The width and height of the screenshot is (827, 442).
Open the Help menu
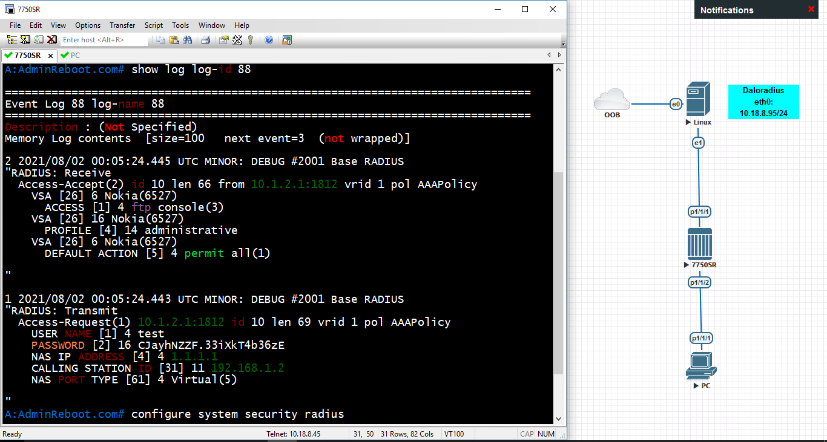click(242, 25)
